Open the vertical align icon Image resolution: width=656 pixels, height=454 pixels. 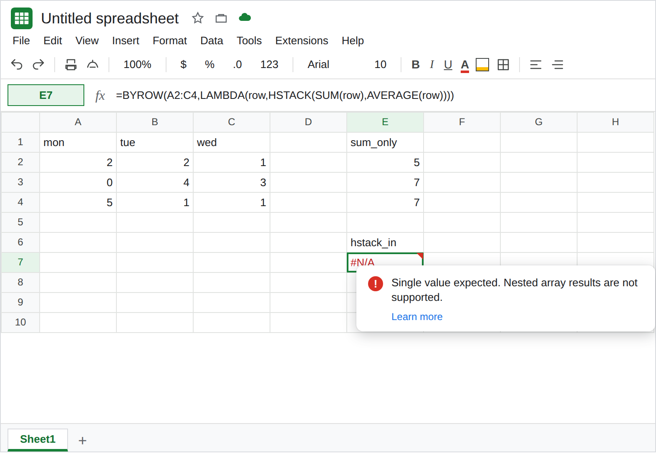click(558, 65)
